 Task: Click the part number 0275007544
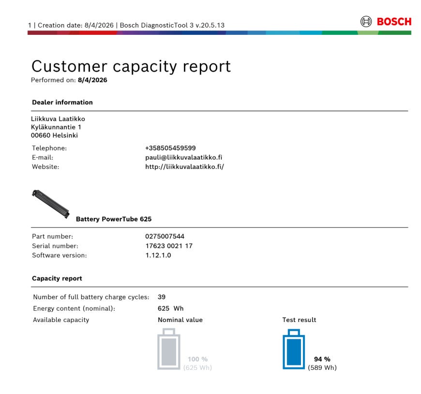165,236
